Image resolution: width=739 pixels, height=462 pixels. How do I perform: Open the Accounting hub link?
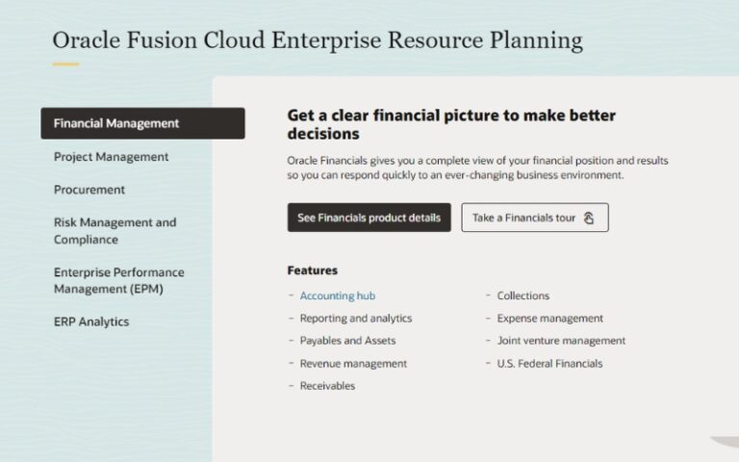337,295
